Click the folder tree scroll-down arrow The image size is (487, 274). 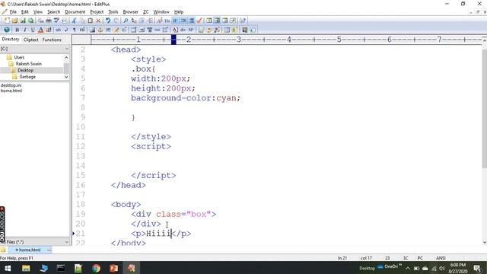[x=66, y=77]
